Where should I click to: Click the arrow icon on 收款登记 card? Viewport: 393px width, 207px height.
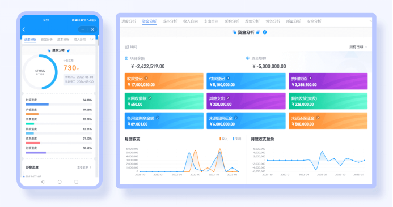(x=146, y=78)
